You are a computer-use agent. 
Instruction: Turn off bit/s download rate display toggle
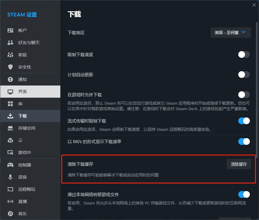244,141
